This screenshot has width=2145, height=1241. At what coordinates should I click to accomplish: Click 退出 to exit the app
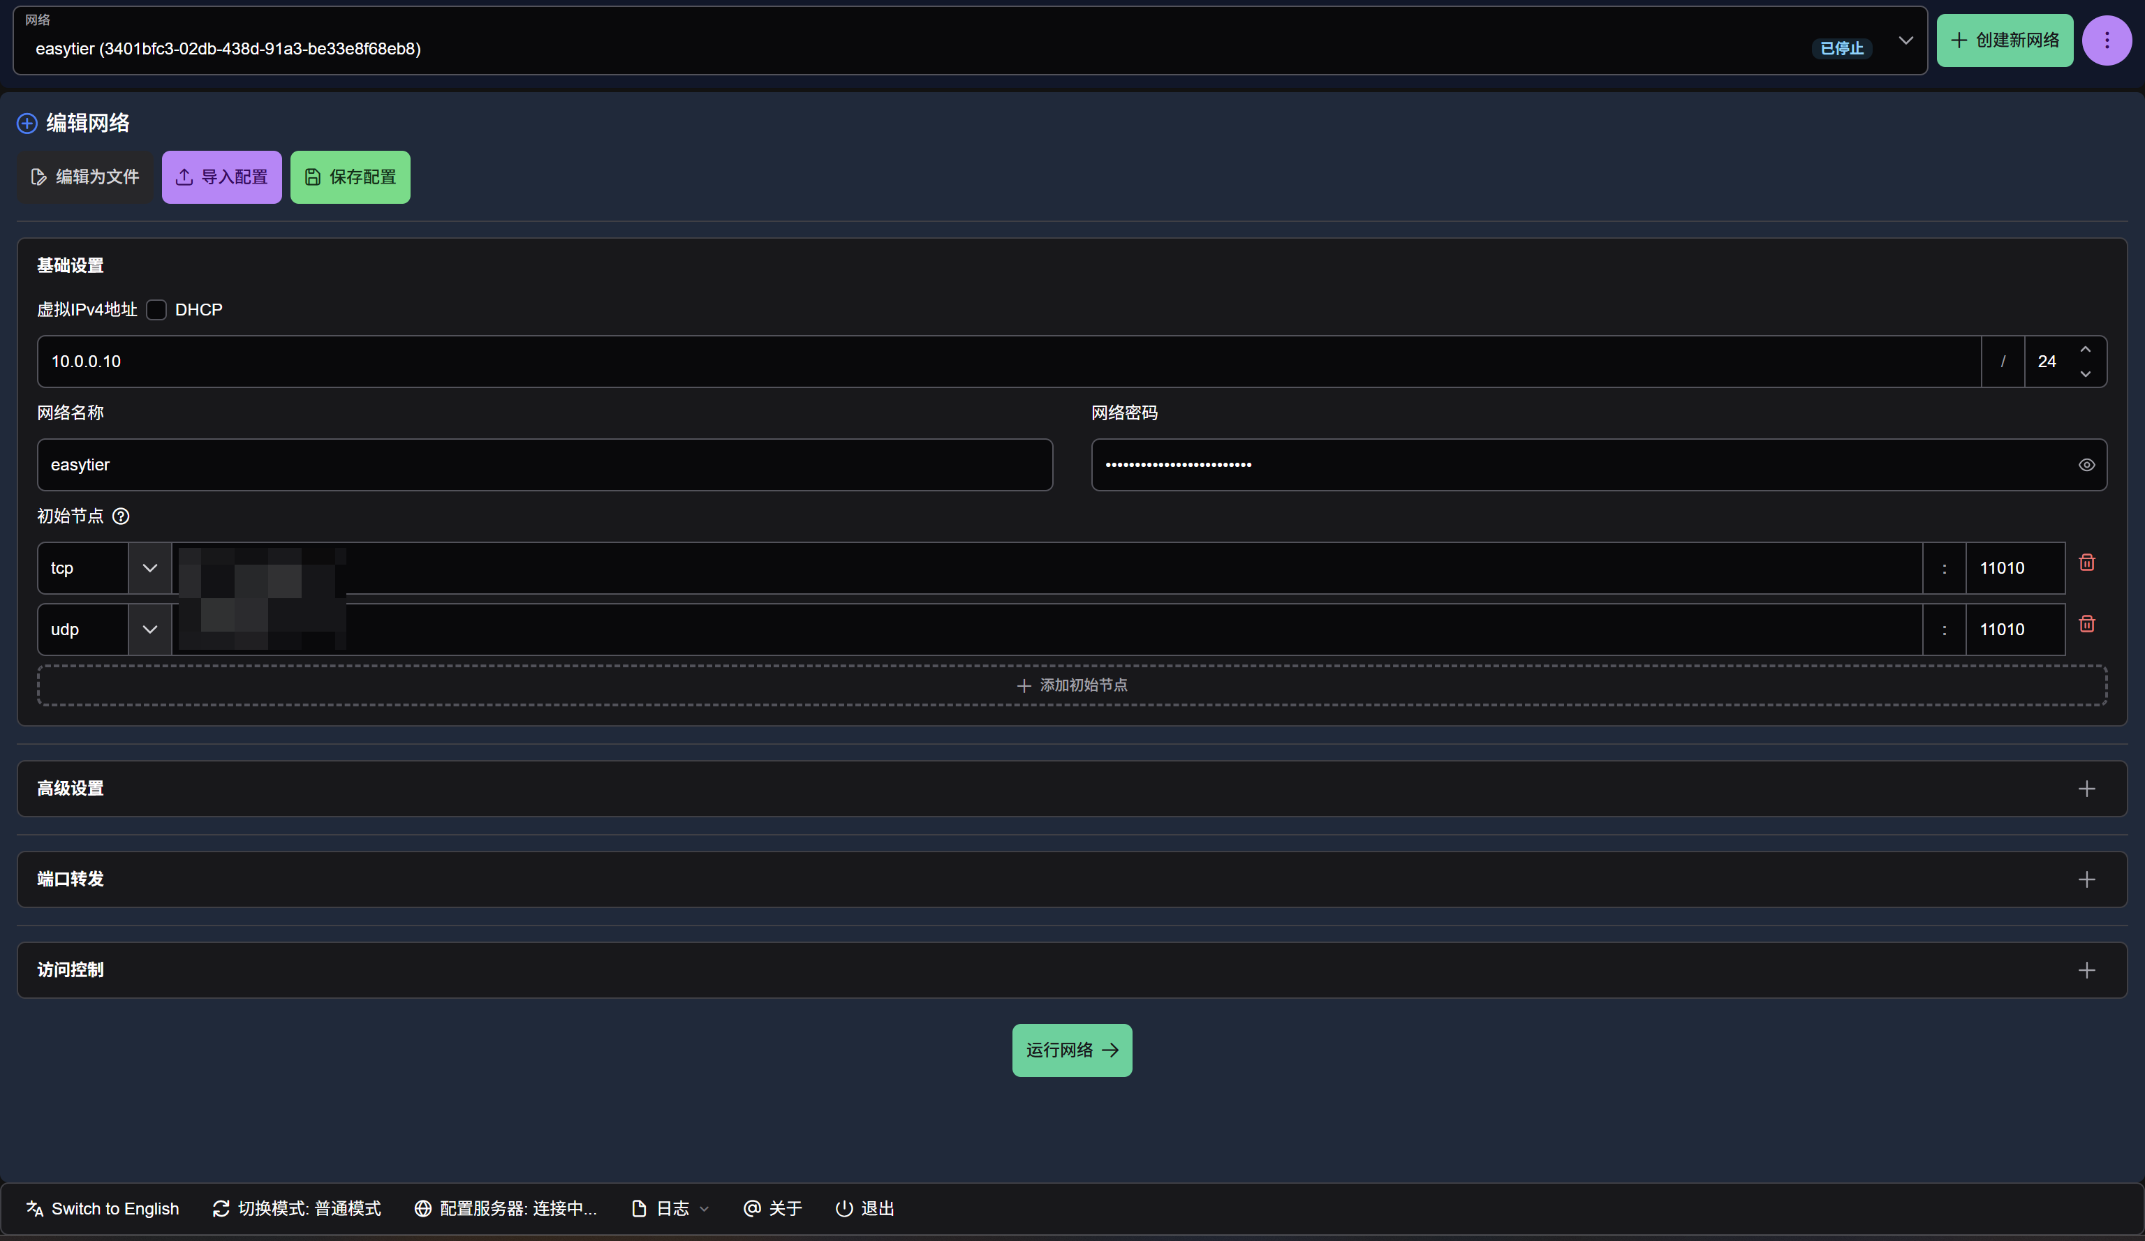(865, 1207)
